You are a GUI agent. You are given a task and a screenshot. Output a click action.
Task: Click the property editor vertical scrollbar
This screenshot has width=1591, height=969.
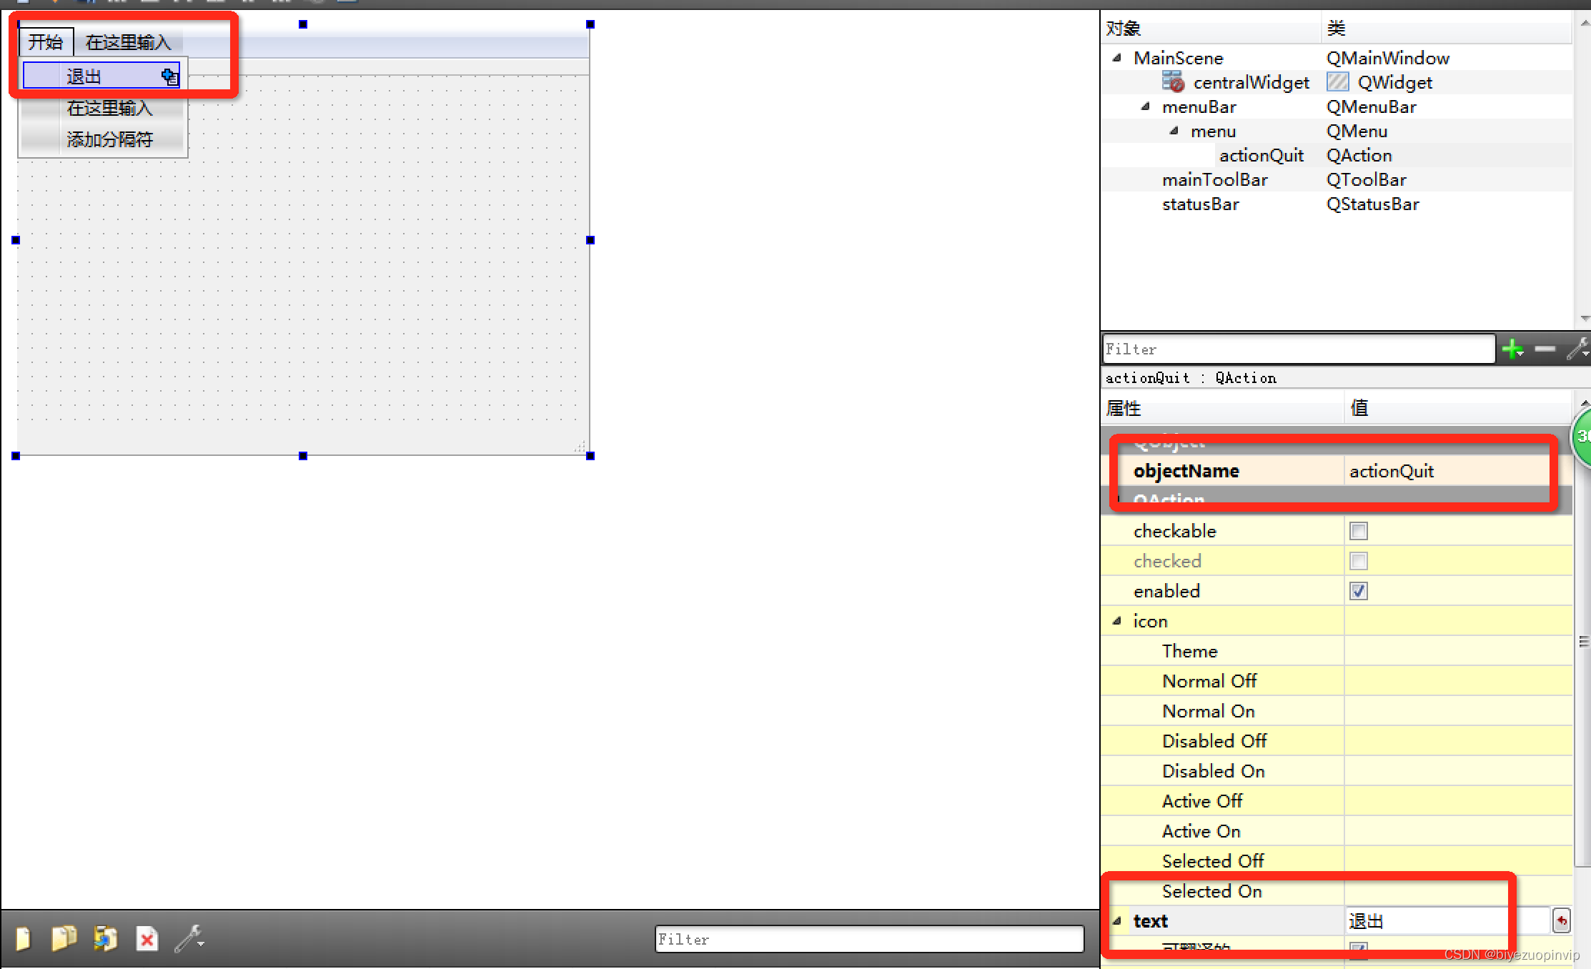click(1583, 641)
